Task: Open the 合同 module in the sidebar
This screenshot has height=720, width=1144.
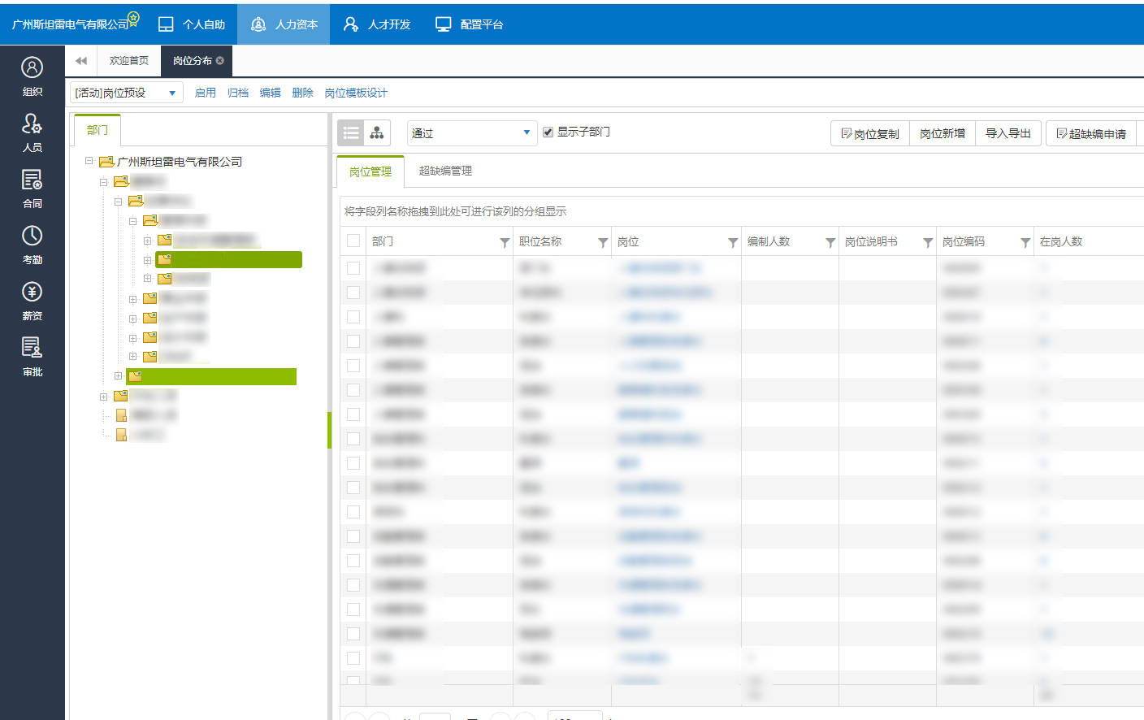Action: pyautogui.click(x=32, y=189)
